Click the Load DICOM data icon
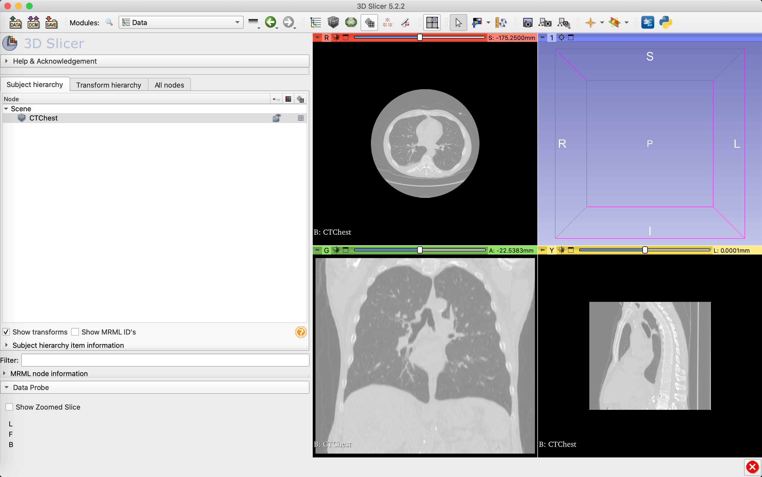The height and width of the screenshot is (477, 762). point(33,22)
